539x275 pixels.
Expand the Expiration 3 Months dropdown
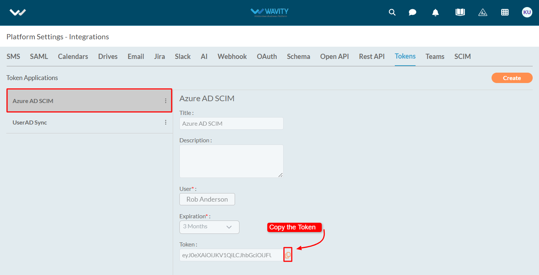(209, 227)
